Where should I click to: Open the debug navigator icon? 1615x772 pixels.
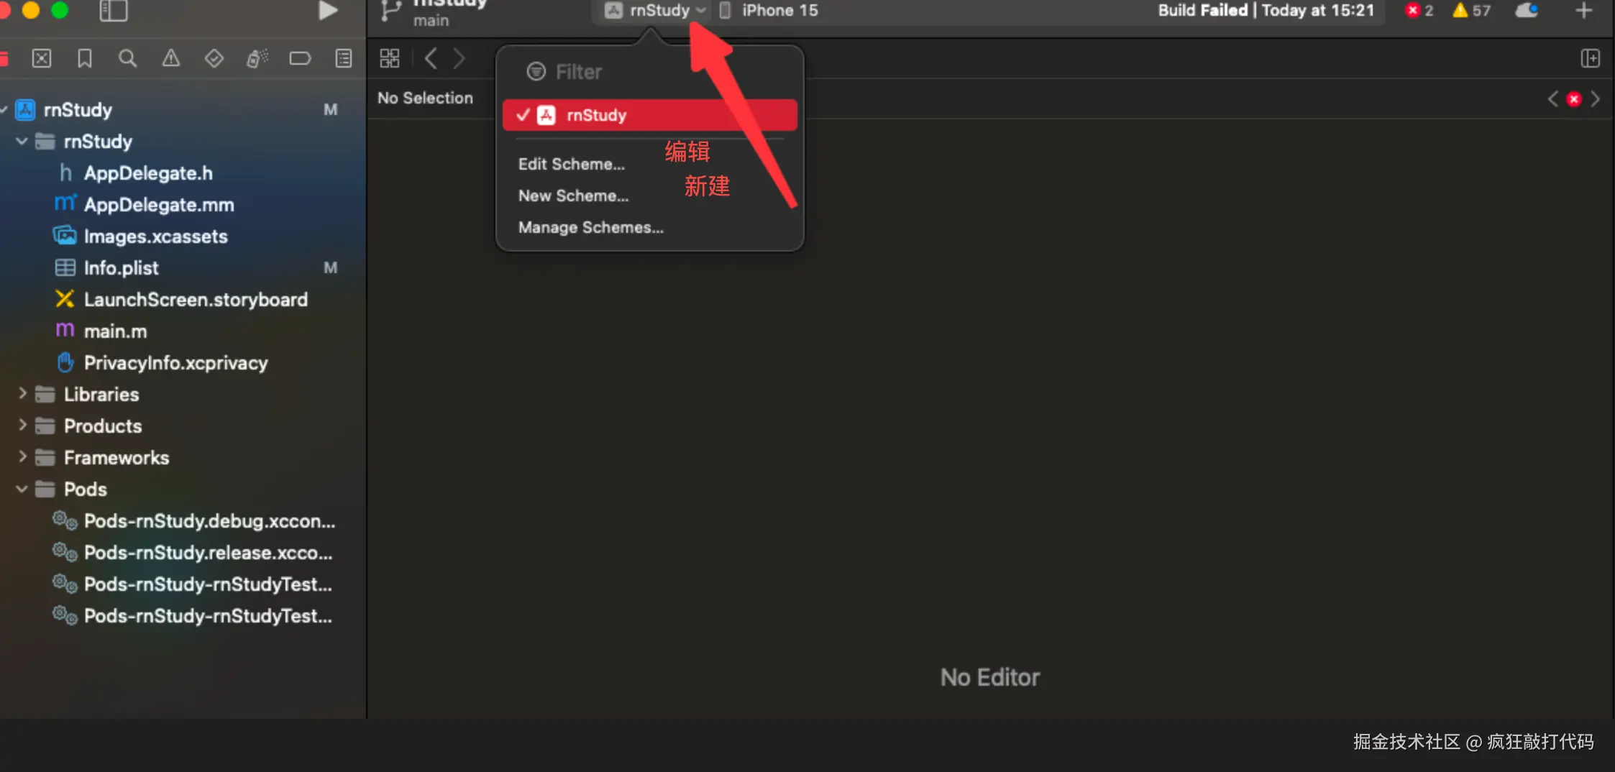tap(257, 58)
